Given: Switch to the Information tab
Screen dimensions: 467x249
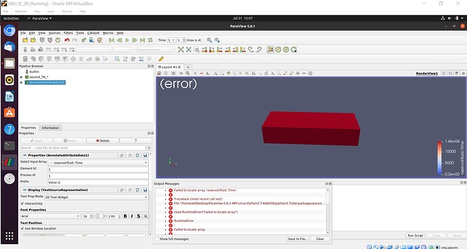Looking at the screenshot, I should tap(50, 128).
